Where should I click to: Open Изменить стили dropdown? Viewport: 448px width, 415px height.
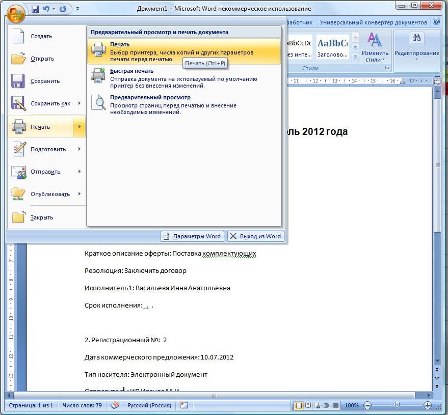[375, 47]
